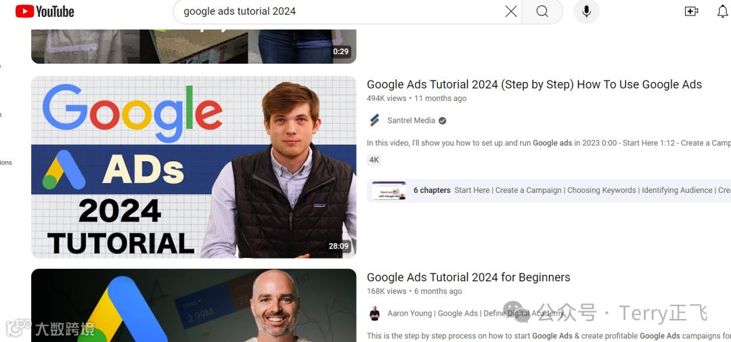Open title Google Ads Tutorial 2024 for Beginners

pos(468,277)
